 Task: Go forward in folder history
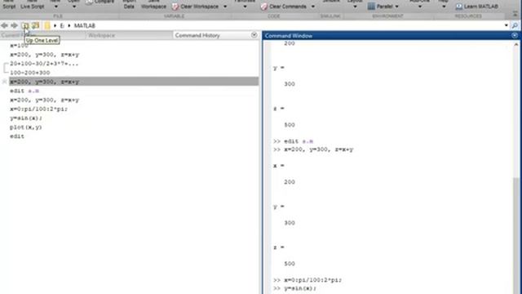14,25
